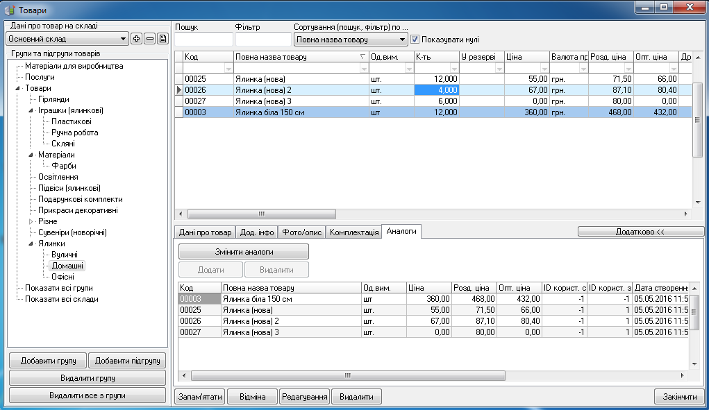Collapse the Іграшки (ялинкові) tree node
Image resolution: width=709 pixels, height=410 pixels.
[31, 110]
